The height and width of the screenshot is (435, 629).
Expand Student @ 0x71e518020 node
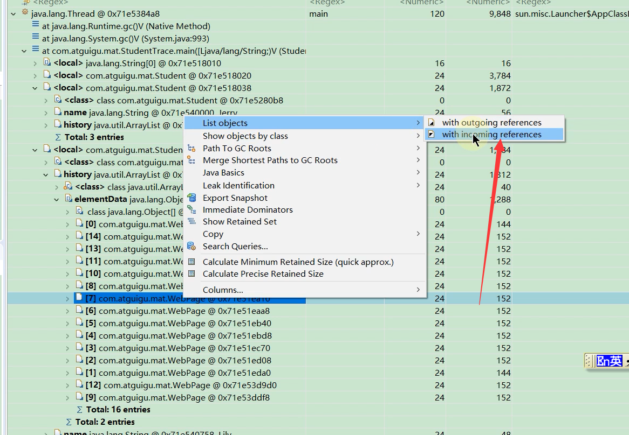click(35, 76)
